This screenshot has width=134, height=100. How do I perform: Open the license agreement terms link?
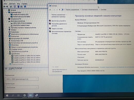pos(117,67)
